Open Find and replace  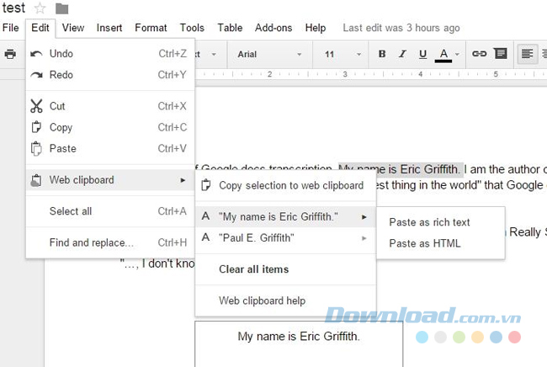[110, 242]
